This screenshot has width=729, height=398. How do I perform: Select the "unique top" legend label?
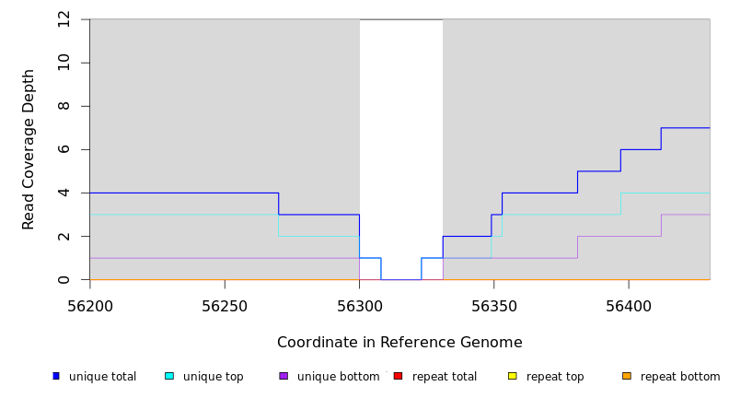(213, 377)
